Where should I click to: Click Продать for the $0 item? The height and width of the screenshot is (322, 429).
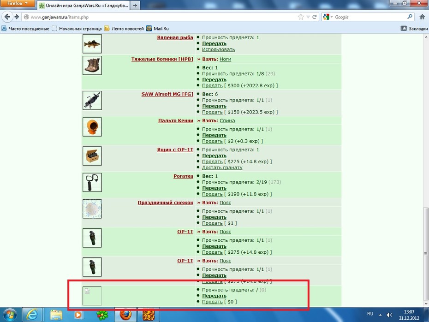pyautogui.click(x=212, y=302)
